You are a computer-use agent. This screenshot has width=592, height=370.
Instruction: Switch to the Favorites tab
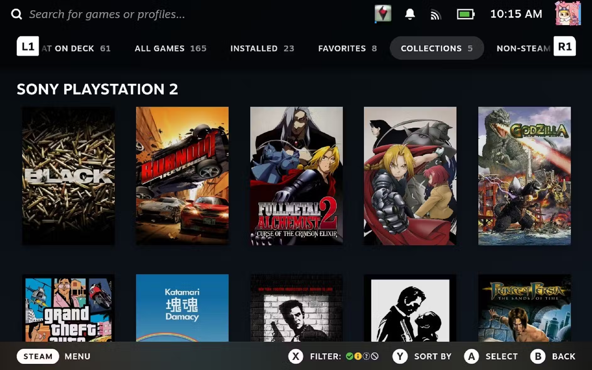click(x=347, y=48)
